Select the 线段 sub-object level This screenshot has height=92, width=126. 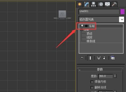click(89, 37)
